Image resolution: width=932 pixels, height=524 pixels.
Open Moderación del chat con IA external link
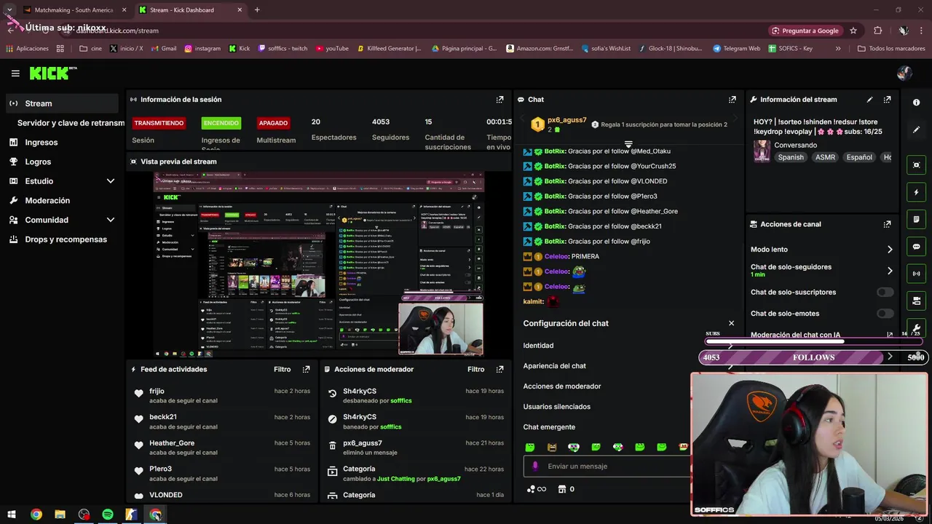coord(889,335)
